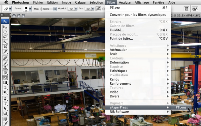Click Convertir pour les filtres dynamiques
The width and height of the screenshot is (201, 126).
click(138, 15)
